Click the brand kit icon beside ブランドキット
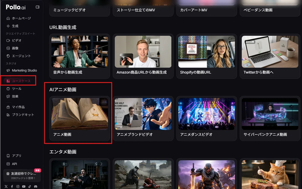The height and width of the screenshot is (189, 302). pyautogui.click(x=8, y=115)
